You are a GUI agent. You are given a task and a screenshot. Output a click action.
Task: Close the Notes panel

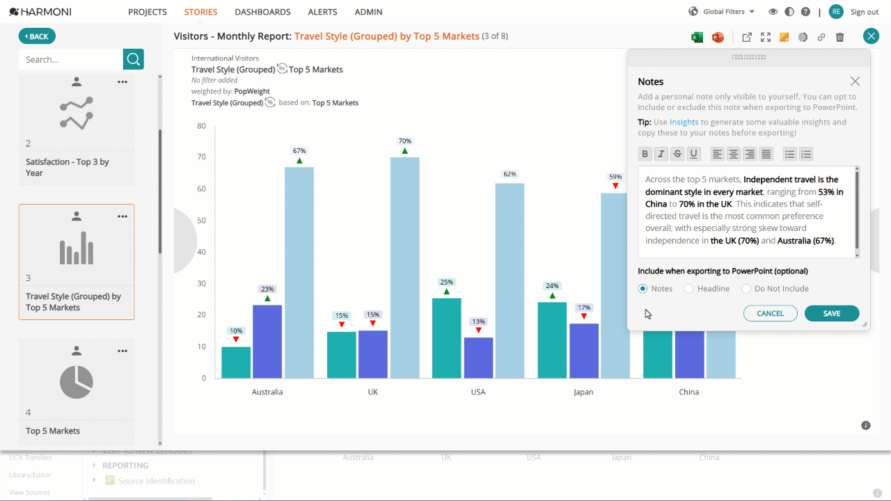click(855, 81)
